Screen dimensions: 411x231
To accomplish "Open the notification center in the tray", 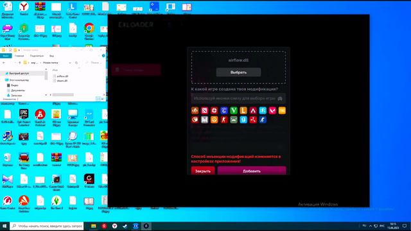I will [x=405, y=226].
